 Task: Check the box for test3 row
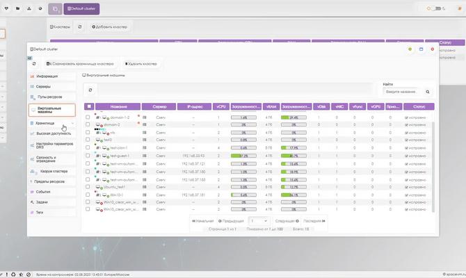(88, 139)
